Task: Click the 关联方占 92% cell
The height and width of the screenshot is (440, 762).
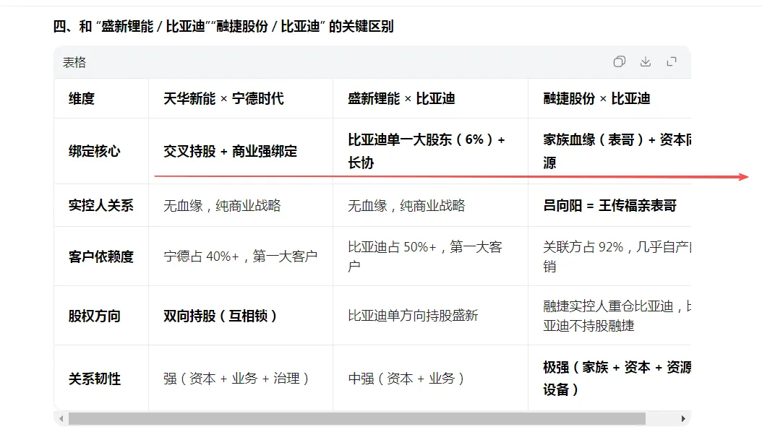Action: [617, 256]
